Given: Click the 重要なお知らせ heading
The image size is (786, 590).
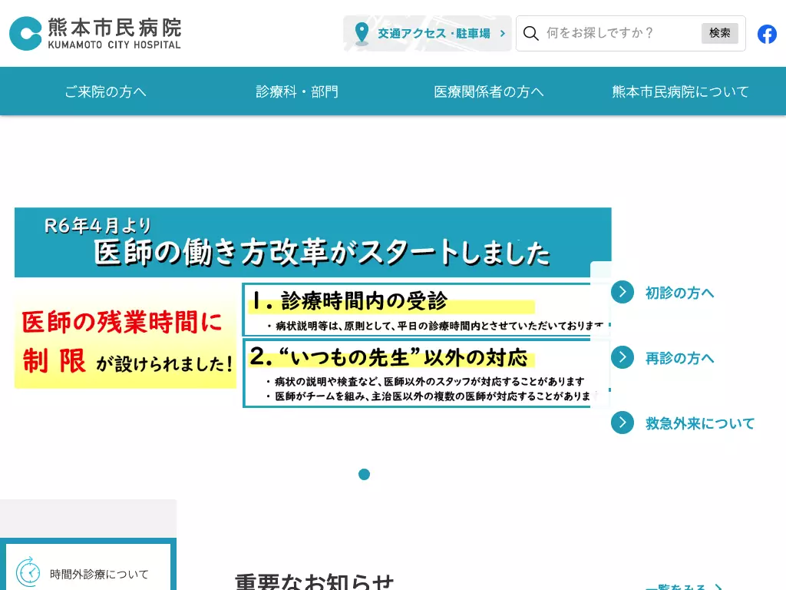Looking at the screenshot, I should point(314,582).
